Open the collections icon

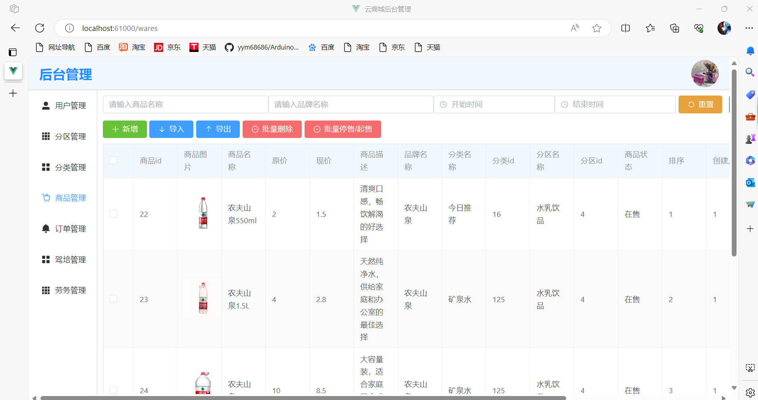(675, 28)
